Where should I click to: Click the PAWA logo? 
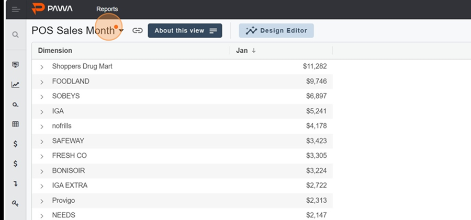coord(52,8)
